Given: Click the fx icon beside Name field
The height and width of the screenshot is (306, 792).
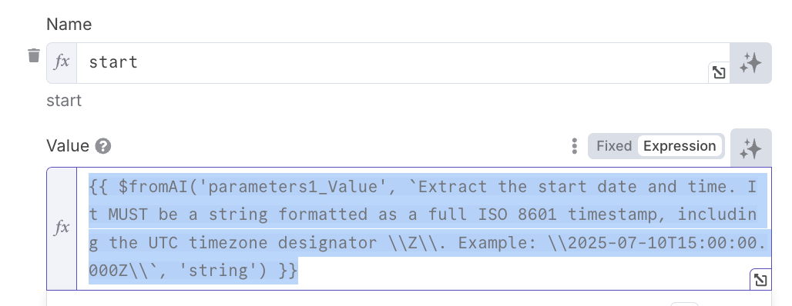Looking at the screenshot, I should (62, 62).
